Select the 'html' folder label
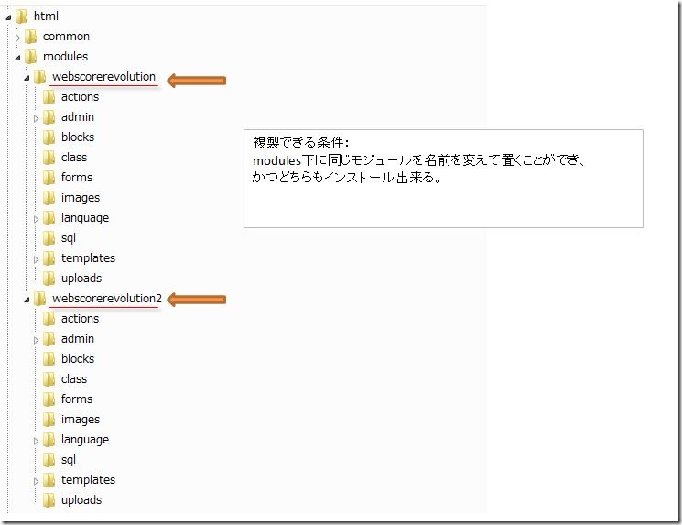This screenshot has width=682, height=525. tap(46, 16)
